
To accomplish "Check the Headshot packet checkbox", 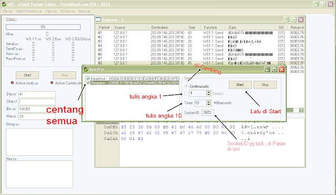I will (88, 79).
